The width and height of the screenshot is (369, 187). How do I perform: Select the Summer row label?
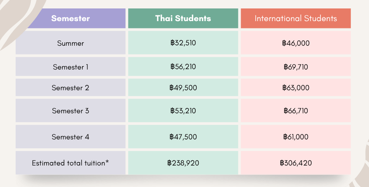pos(70,43)
